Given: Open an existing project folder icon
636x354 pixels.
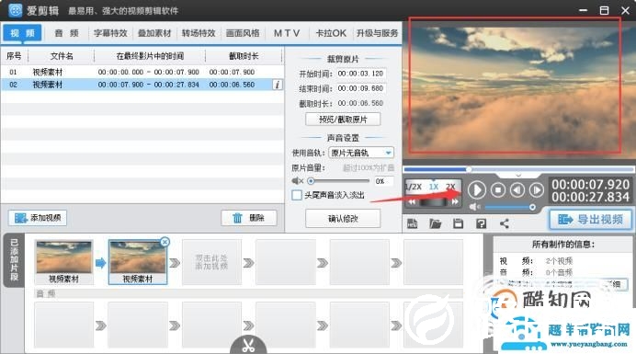Looking at the screenshot, I should pyautogui.click(x=435, y=223).
